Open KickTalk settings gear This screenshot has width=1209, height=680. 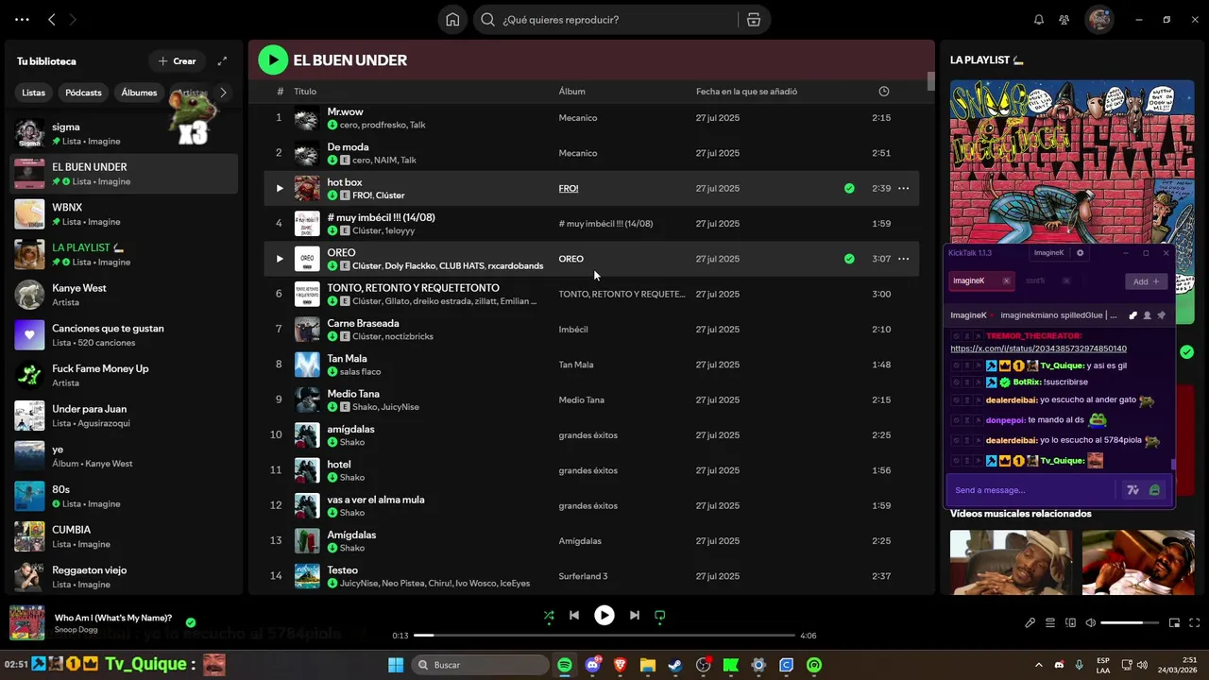click(1080, 253)
